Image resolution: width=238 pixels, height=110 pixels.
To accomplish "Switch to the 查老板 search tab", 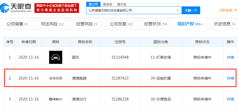I will click(x=107, y=4).
